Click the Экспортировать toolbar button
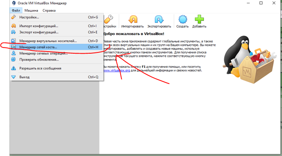This screenshot has height=156, width=282. coord(159,21)
